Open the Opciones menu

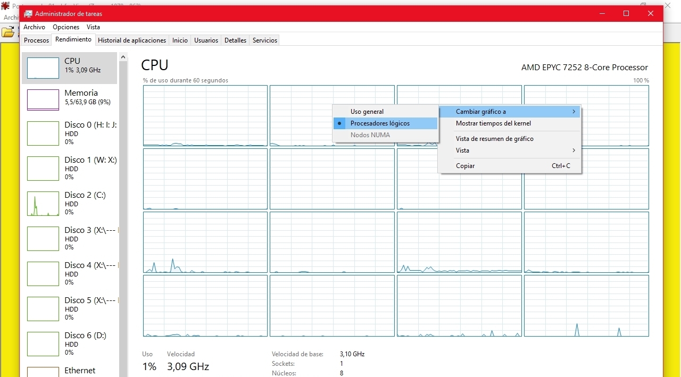click(66, 27)
